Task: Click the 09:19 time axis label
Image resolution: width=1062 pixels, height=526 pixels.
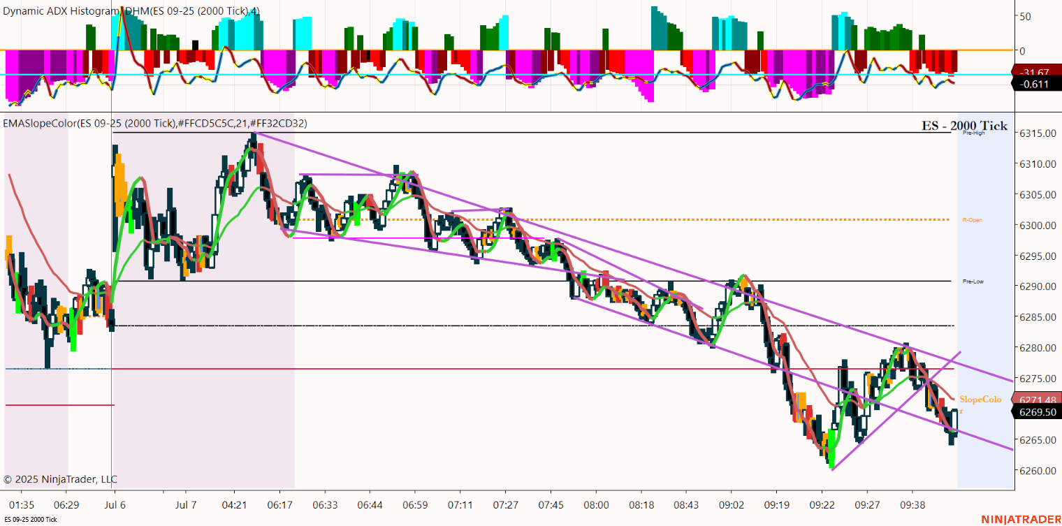Action: [x=777, y=504]
